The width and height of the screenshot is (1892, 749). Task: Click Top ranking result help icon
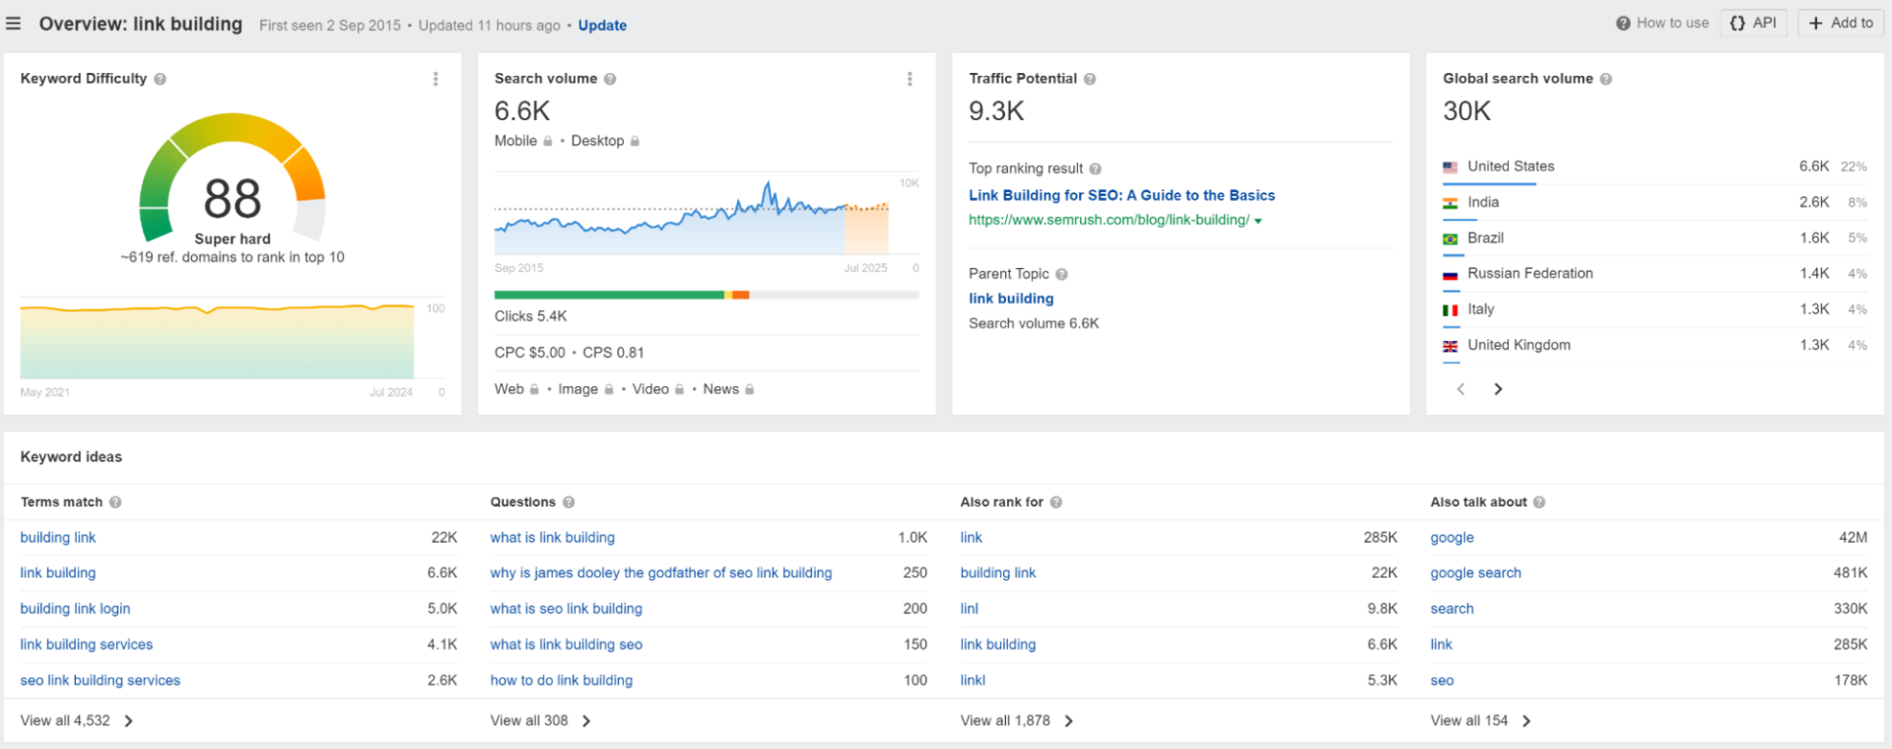point(1096,170)
